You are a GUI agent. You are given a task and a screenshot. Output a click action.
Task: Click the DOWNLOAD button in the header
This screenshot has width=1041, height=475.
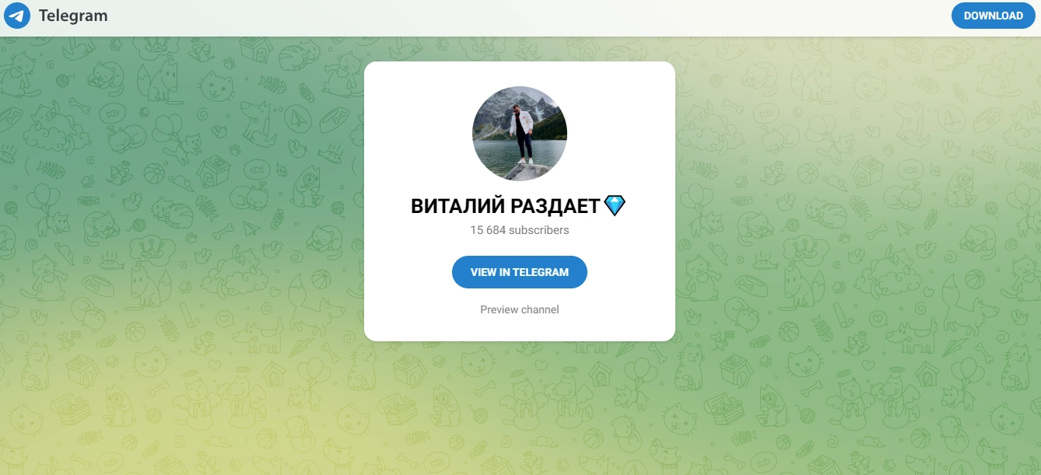click(x=994, y=16)
